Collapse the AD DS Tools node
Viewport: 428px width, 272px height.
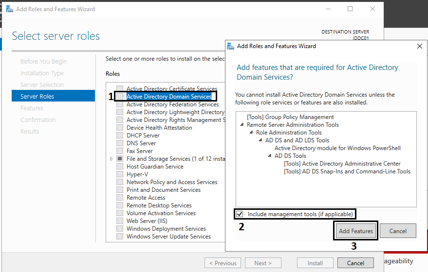[x=270, y=156]
